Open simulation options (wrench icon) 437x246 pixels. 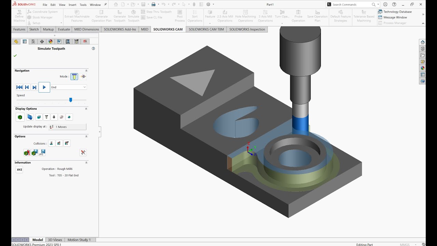click(x=83, y=152)
